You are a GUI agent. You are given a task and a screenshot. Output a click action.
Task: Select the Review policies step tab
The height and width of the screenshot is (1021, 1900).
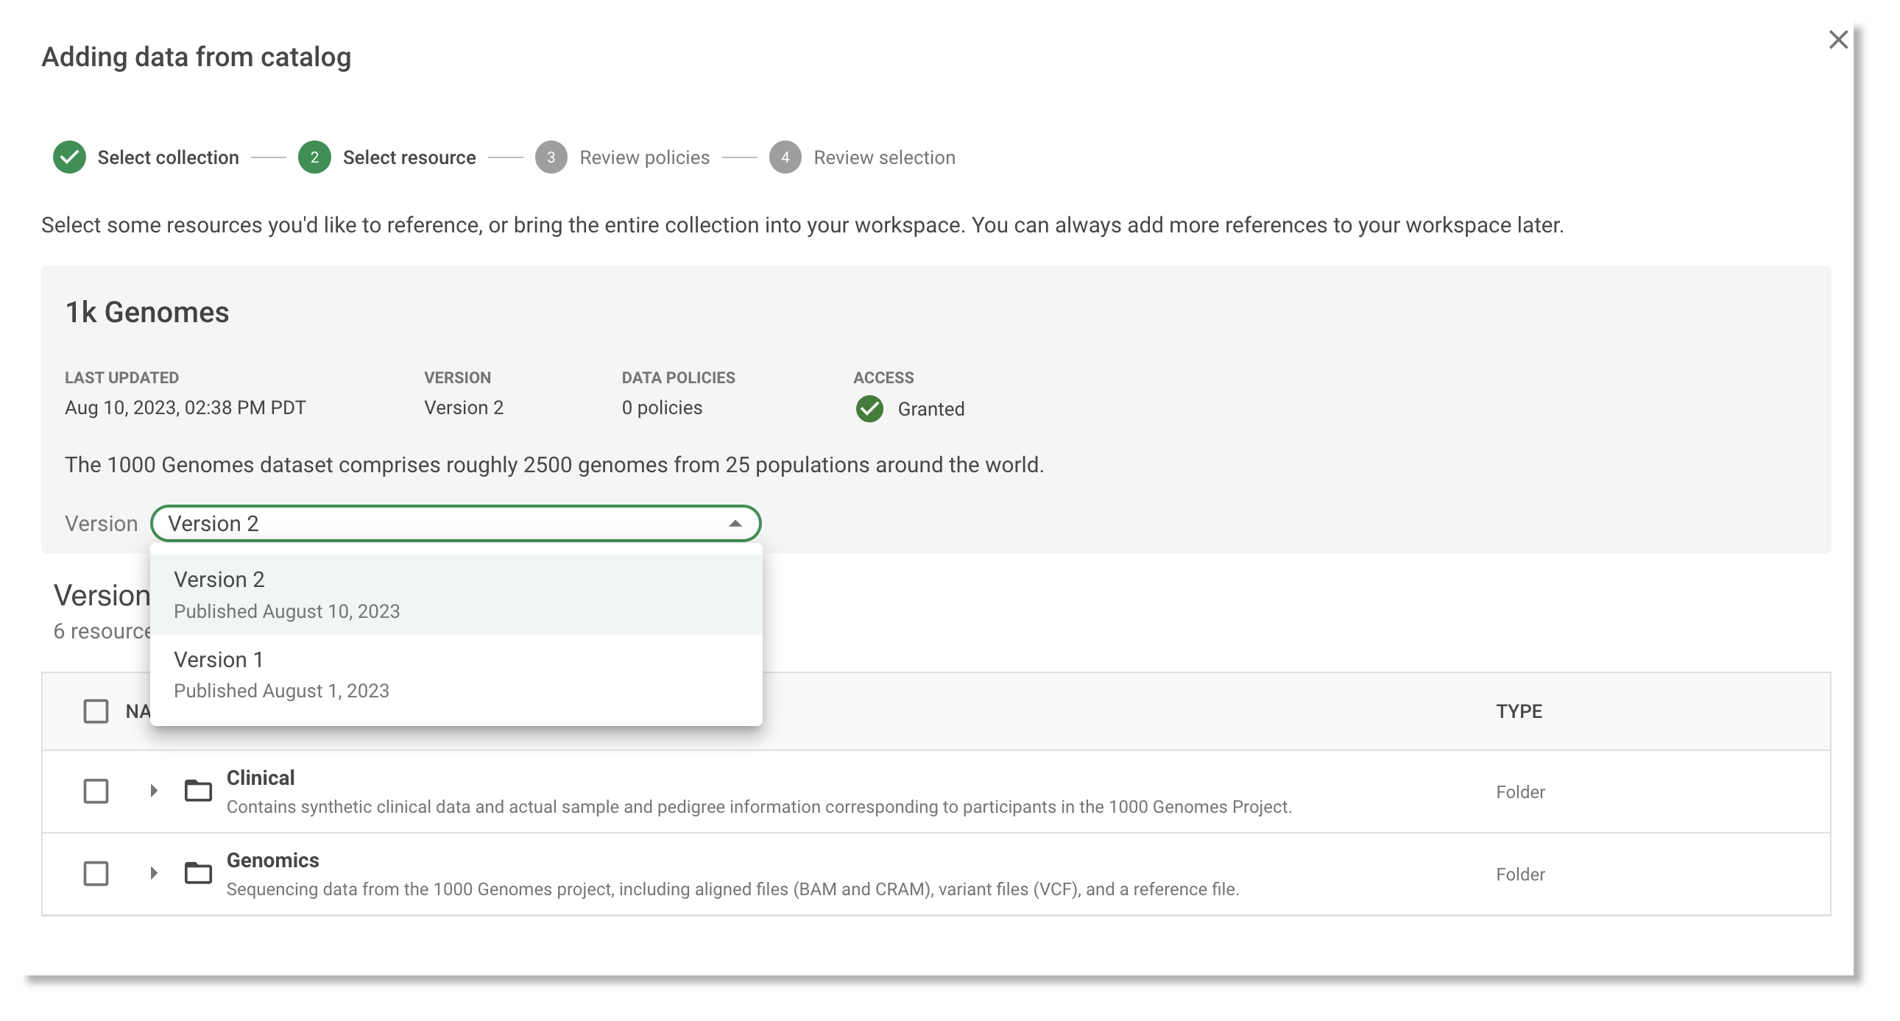click(626, 157)
